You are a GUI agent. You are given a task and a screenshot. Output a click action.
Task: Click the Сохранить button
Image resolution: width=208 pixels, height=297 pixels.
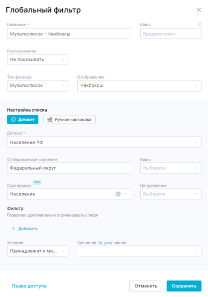tap(184, 286)
